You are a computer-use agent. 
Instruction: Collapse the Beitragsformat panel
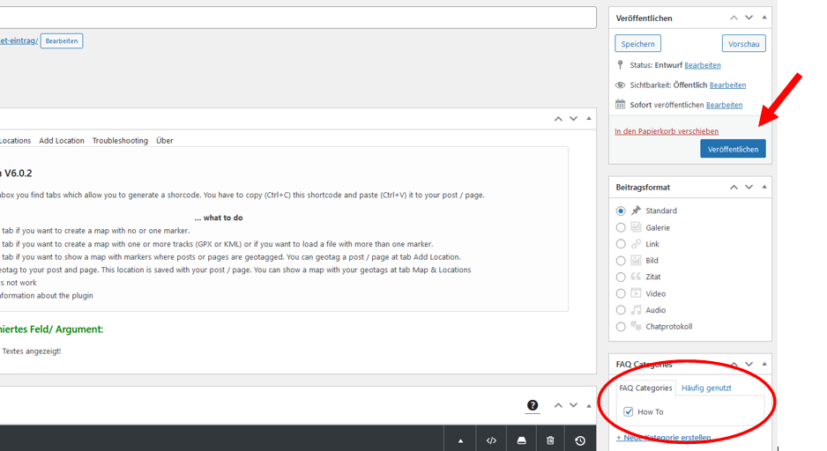point(764,187)
